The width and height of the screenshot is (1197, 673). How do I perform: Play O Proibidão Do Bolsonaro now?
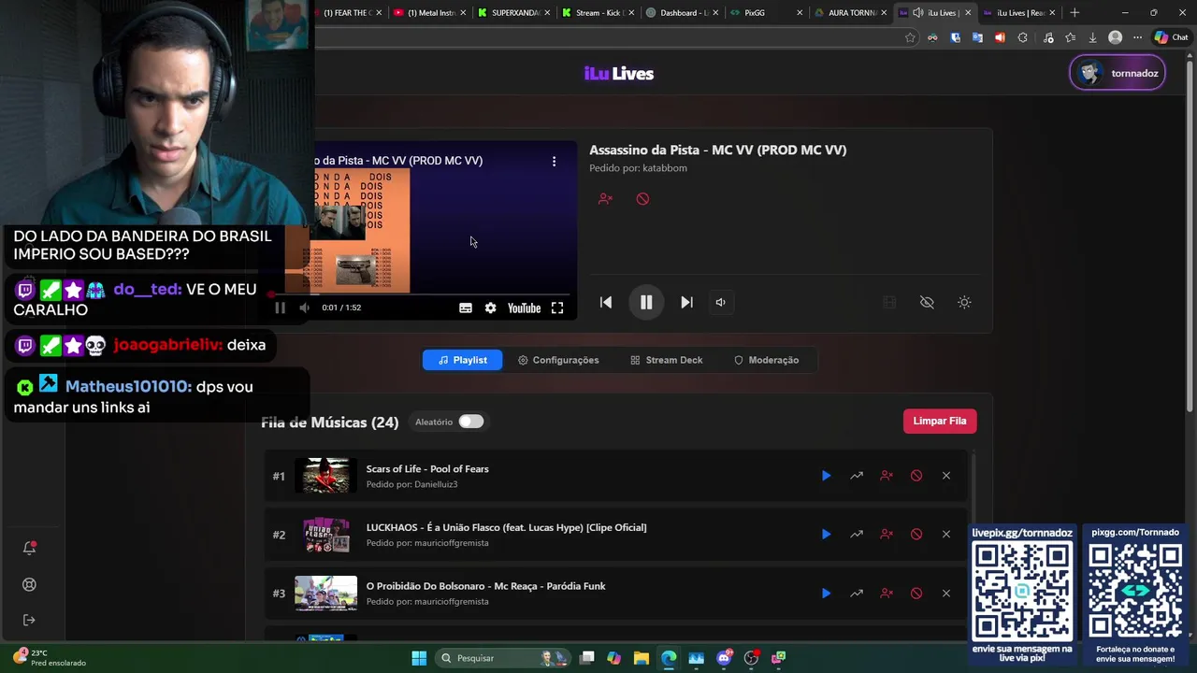pyautogui.click(x=826, y=594)
